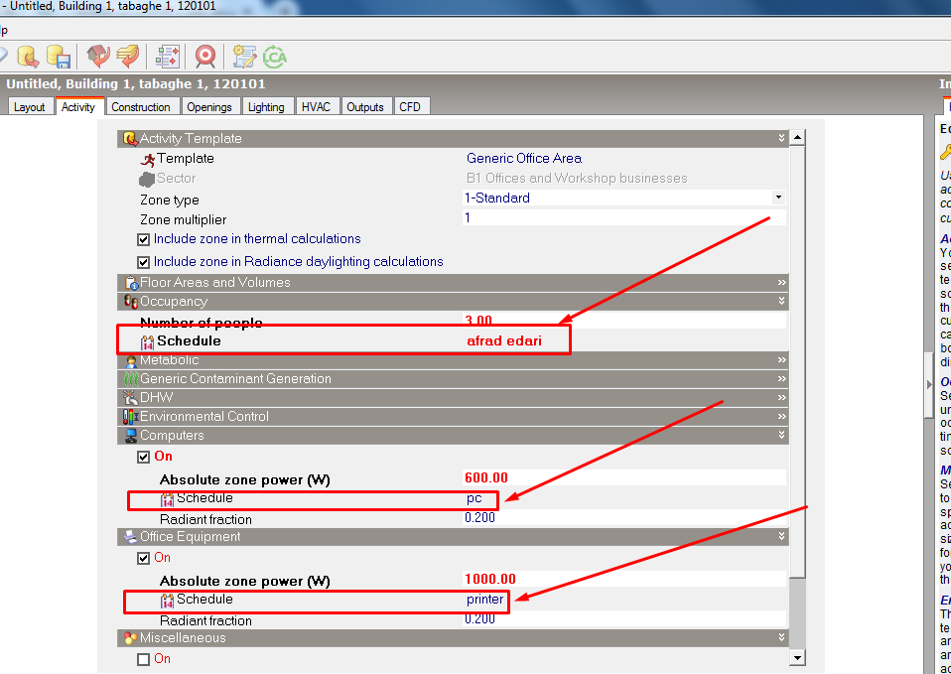Switch to the Construction tab

click(141, 107)
